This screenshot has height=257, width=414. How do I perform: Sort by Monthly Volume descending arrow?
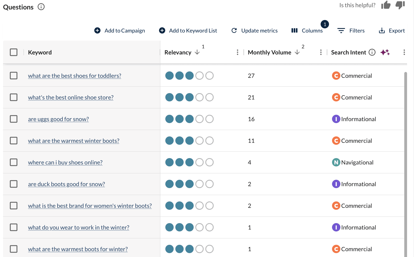coord(297,52)
